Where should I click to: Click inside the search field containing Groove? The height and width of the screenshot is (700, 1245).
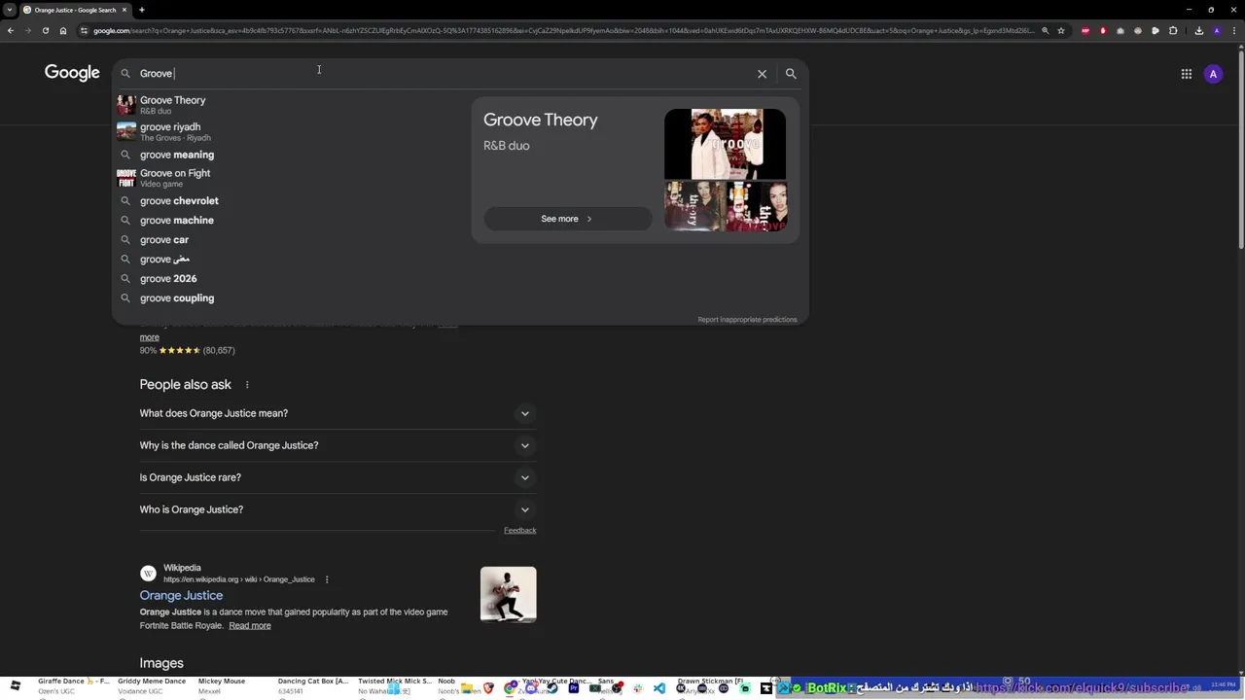[x=443, y=74]
